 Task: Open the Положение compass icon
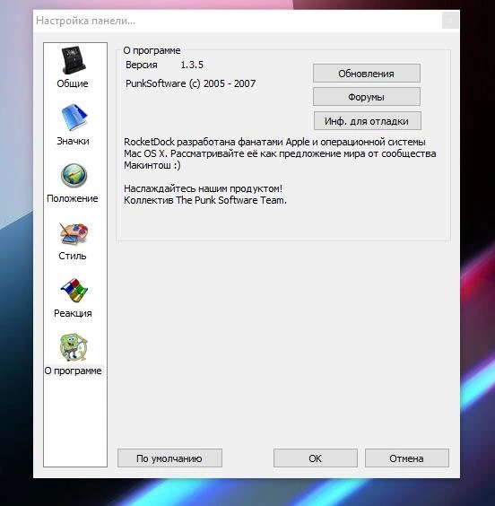tap(74, 175)
